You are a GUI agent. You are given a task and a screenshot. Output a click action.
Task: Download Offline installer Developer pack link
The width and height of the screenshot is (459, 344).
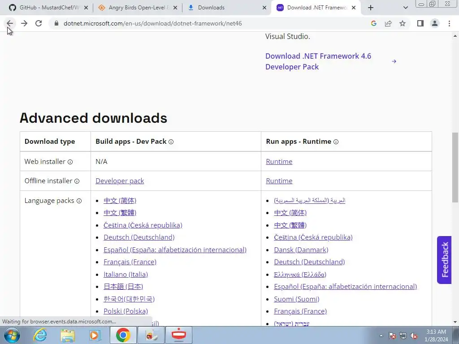120,181
